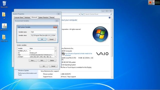The height and width of the screenshot is (90, 160).
Task: Click Edit under System variables
Action: click(42, 60)
